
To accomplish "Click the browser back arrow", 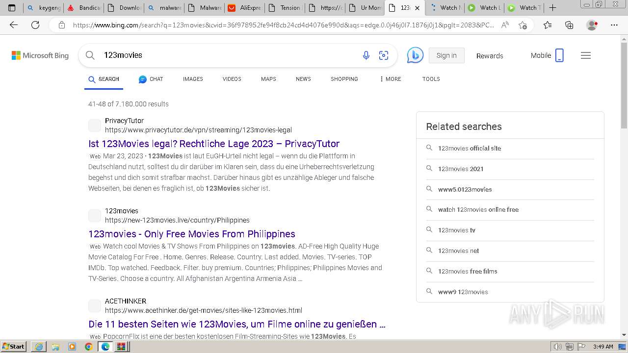I will coord(14,25).
